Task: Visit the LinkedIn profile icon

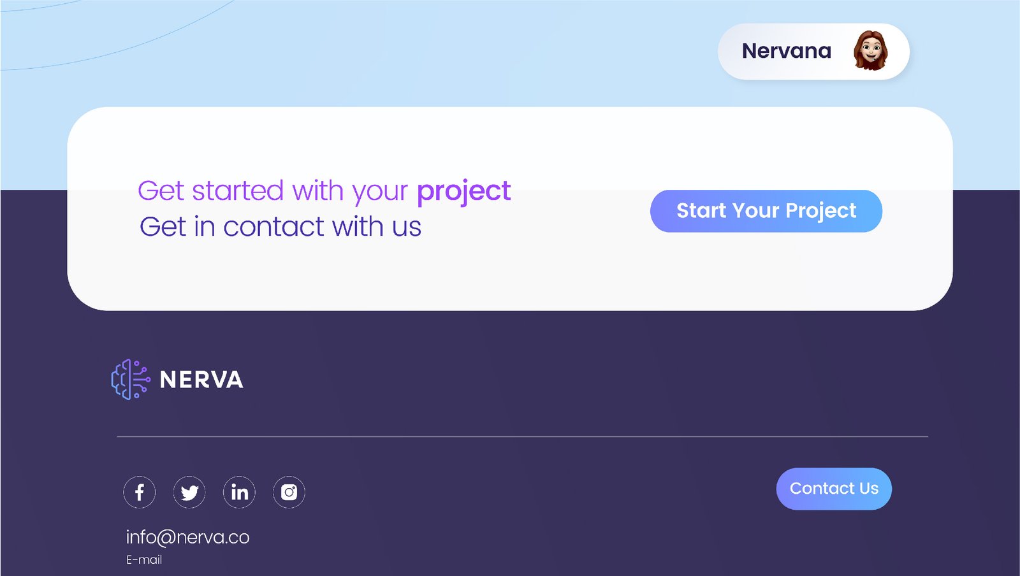Action: [x=239, y=493]
